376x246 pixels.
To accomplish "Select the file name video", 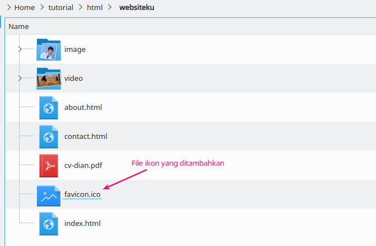I will (x=73, y=78).
